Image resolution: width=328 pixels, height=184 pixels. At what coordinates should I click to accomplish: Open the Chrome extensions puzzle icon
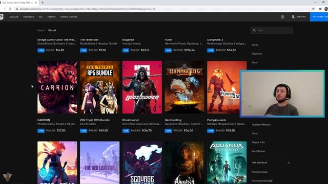pyautogui.click(x=320, y=9)
